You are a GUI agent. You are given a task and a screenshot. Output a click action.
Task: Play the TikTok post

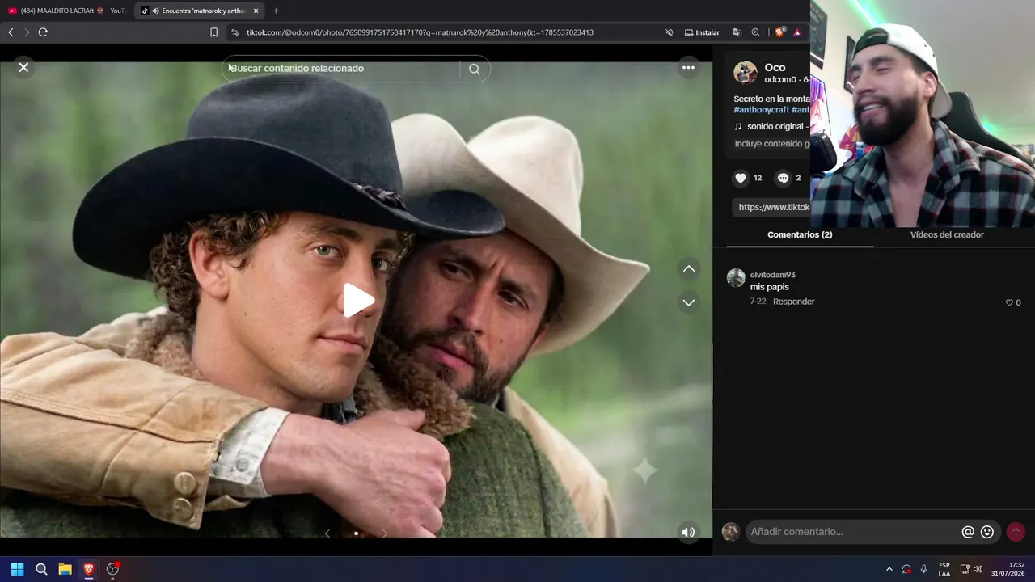coord(357,300)
